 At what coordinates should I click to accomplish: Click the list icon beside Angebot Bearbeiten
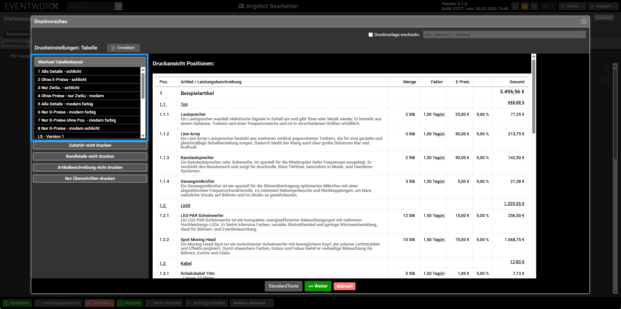[241, 6]
